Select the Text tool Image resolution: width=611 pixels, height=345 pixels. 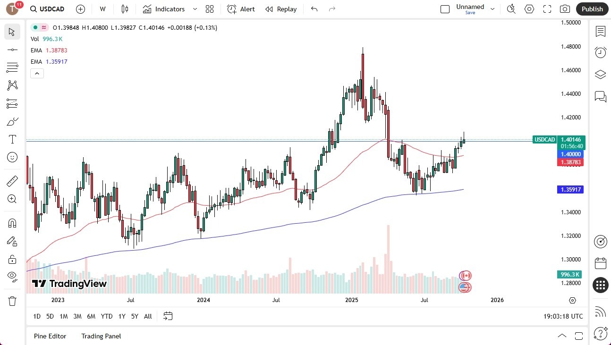pos(12,139)
